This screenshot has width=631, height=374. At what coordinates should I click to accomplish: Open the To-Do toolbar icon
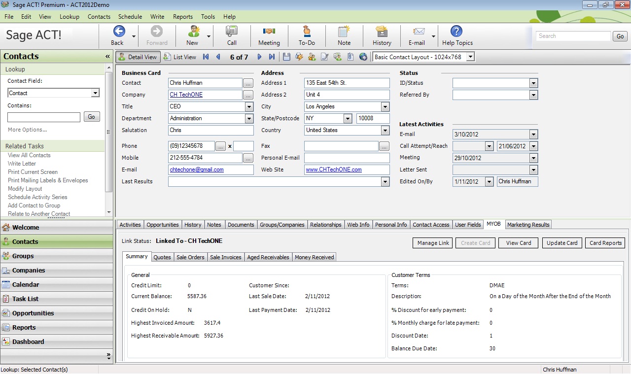pos(307,32)
